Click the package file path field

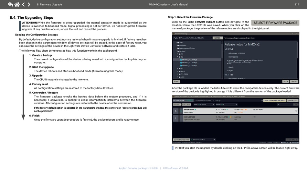point(227,100)
